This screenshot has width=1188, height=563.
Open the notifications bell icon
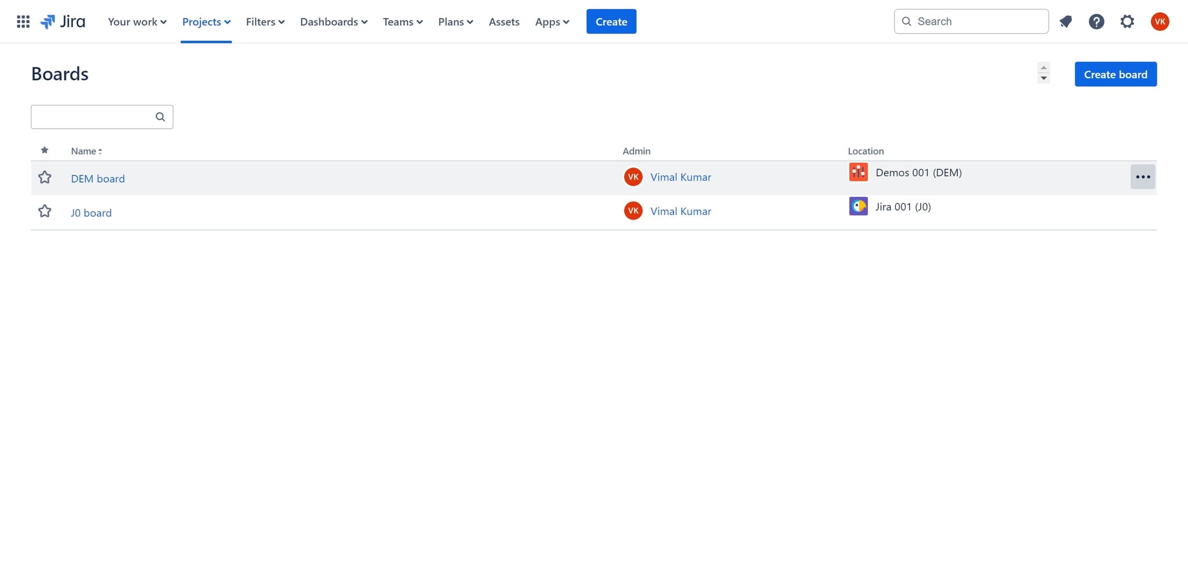tap(1066, 21)
